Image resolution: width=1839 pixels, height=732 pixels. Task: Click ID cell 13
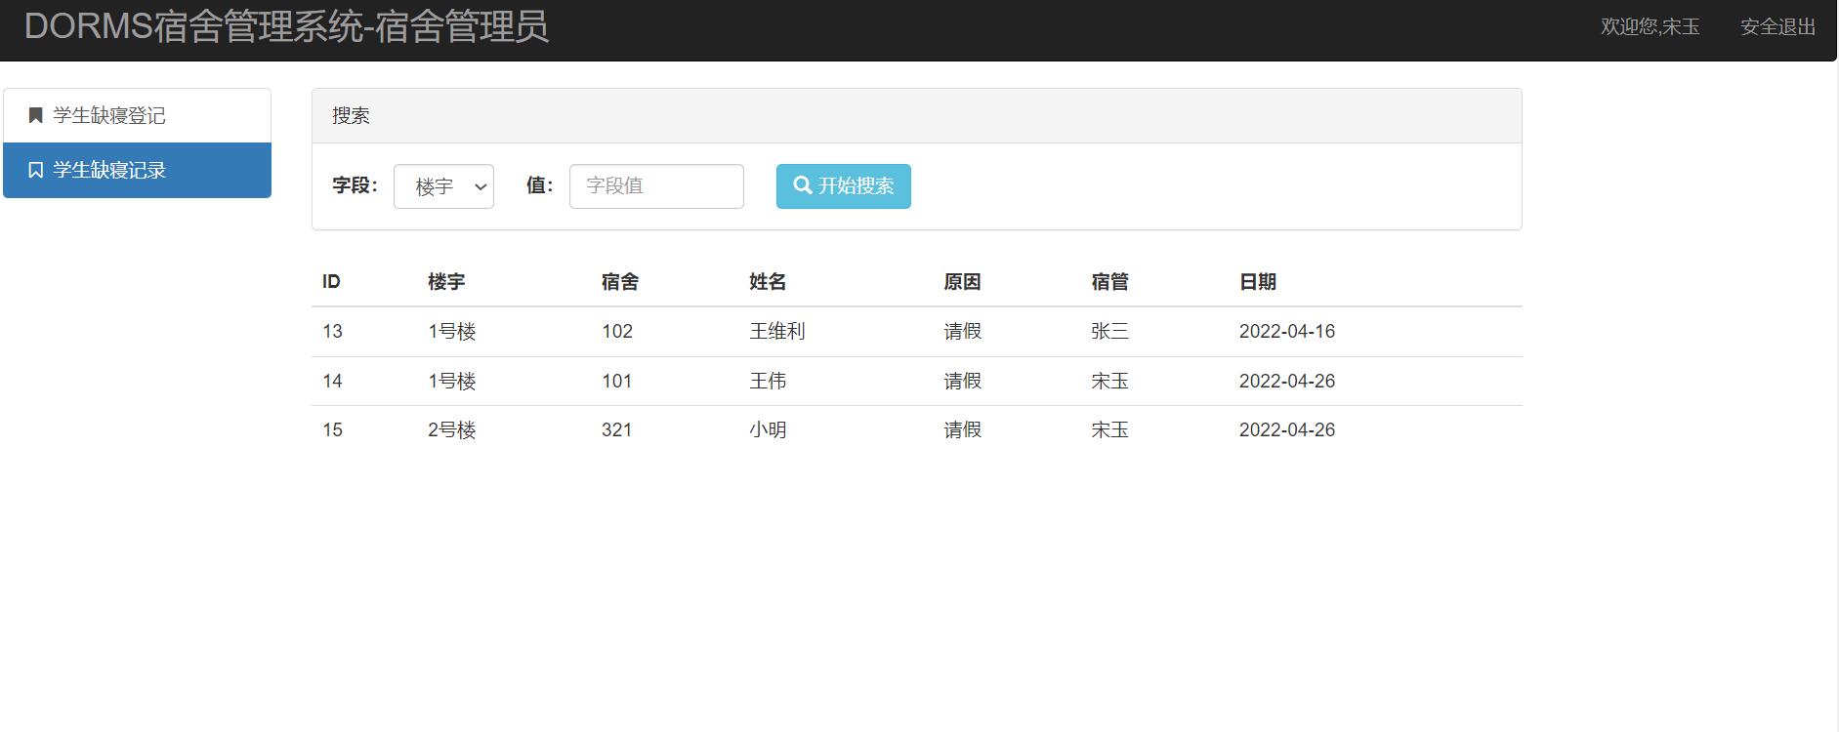click(x=332, y=332)
